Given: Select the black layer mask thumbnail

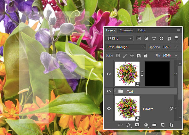Looking at the screenshot, I should 157,74.
